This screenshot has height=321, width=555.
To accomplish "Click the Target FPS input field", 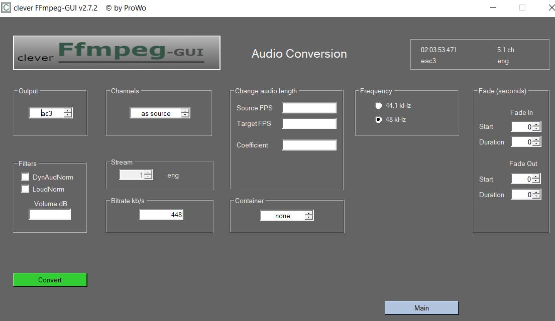I will click(x=309, y=123).
